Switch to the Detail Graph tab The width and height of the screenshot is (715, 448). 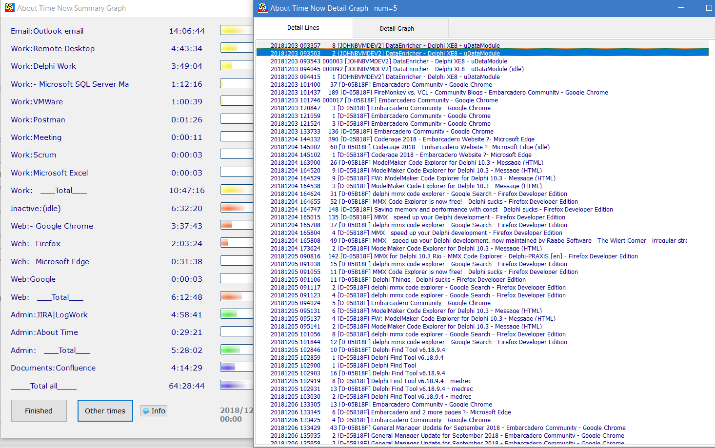point(397,28)
